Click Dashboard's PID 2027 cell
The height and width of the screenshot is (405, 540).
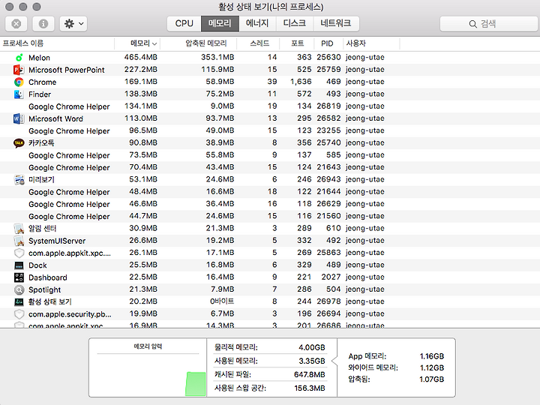pyautogui.click(x=331, y=277)
